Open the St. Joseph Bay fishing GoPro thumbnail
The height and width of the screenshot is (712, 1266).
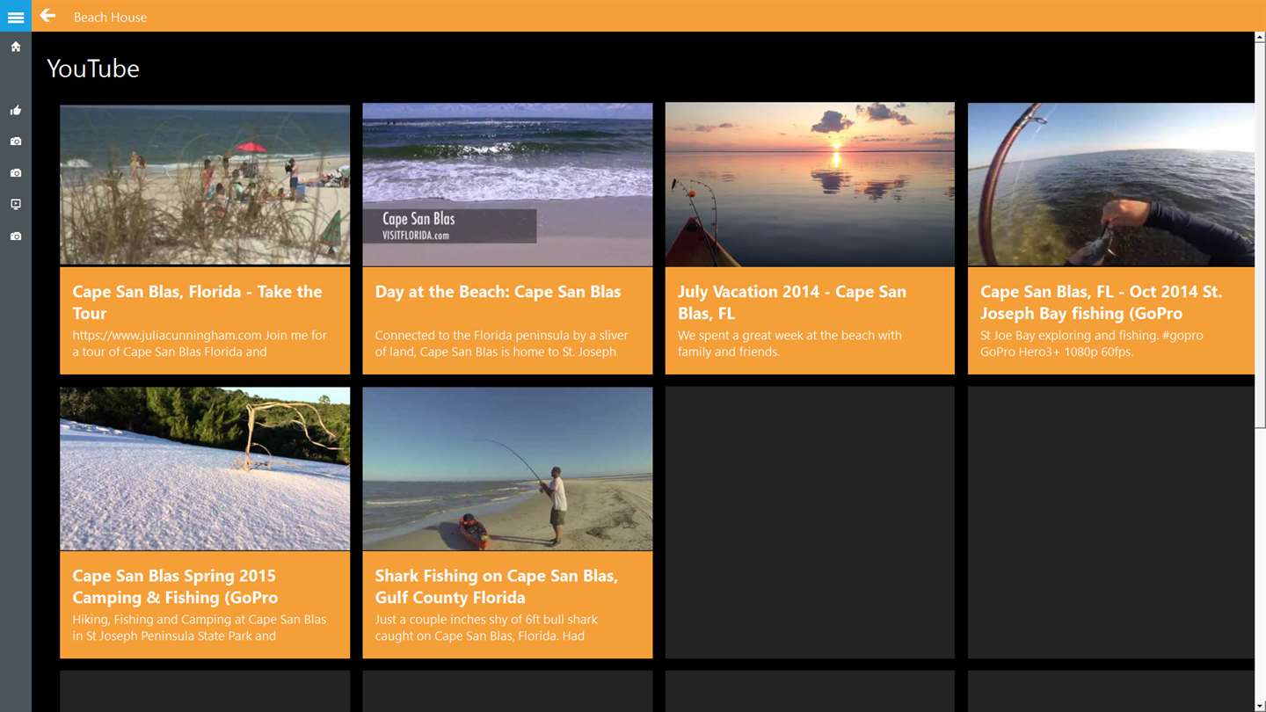coord(1111,185)
